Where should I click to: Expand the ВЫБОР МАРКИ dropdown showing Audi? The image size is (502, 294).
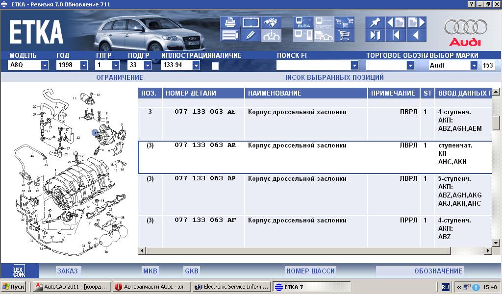(x=474, y=65)
